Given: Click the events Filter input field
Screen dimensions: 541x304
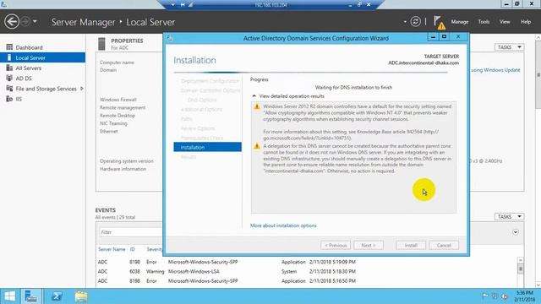Looking at the screenshot, I should 130,232.
